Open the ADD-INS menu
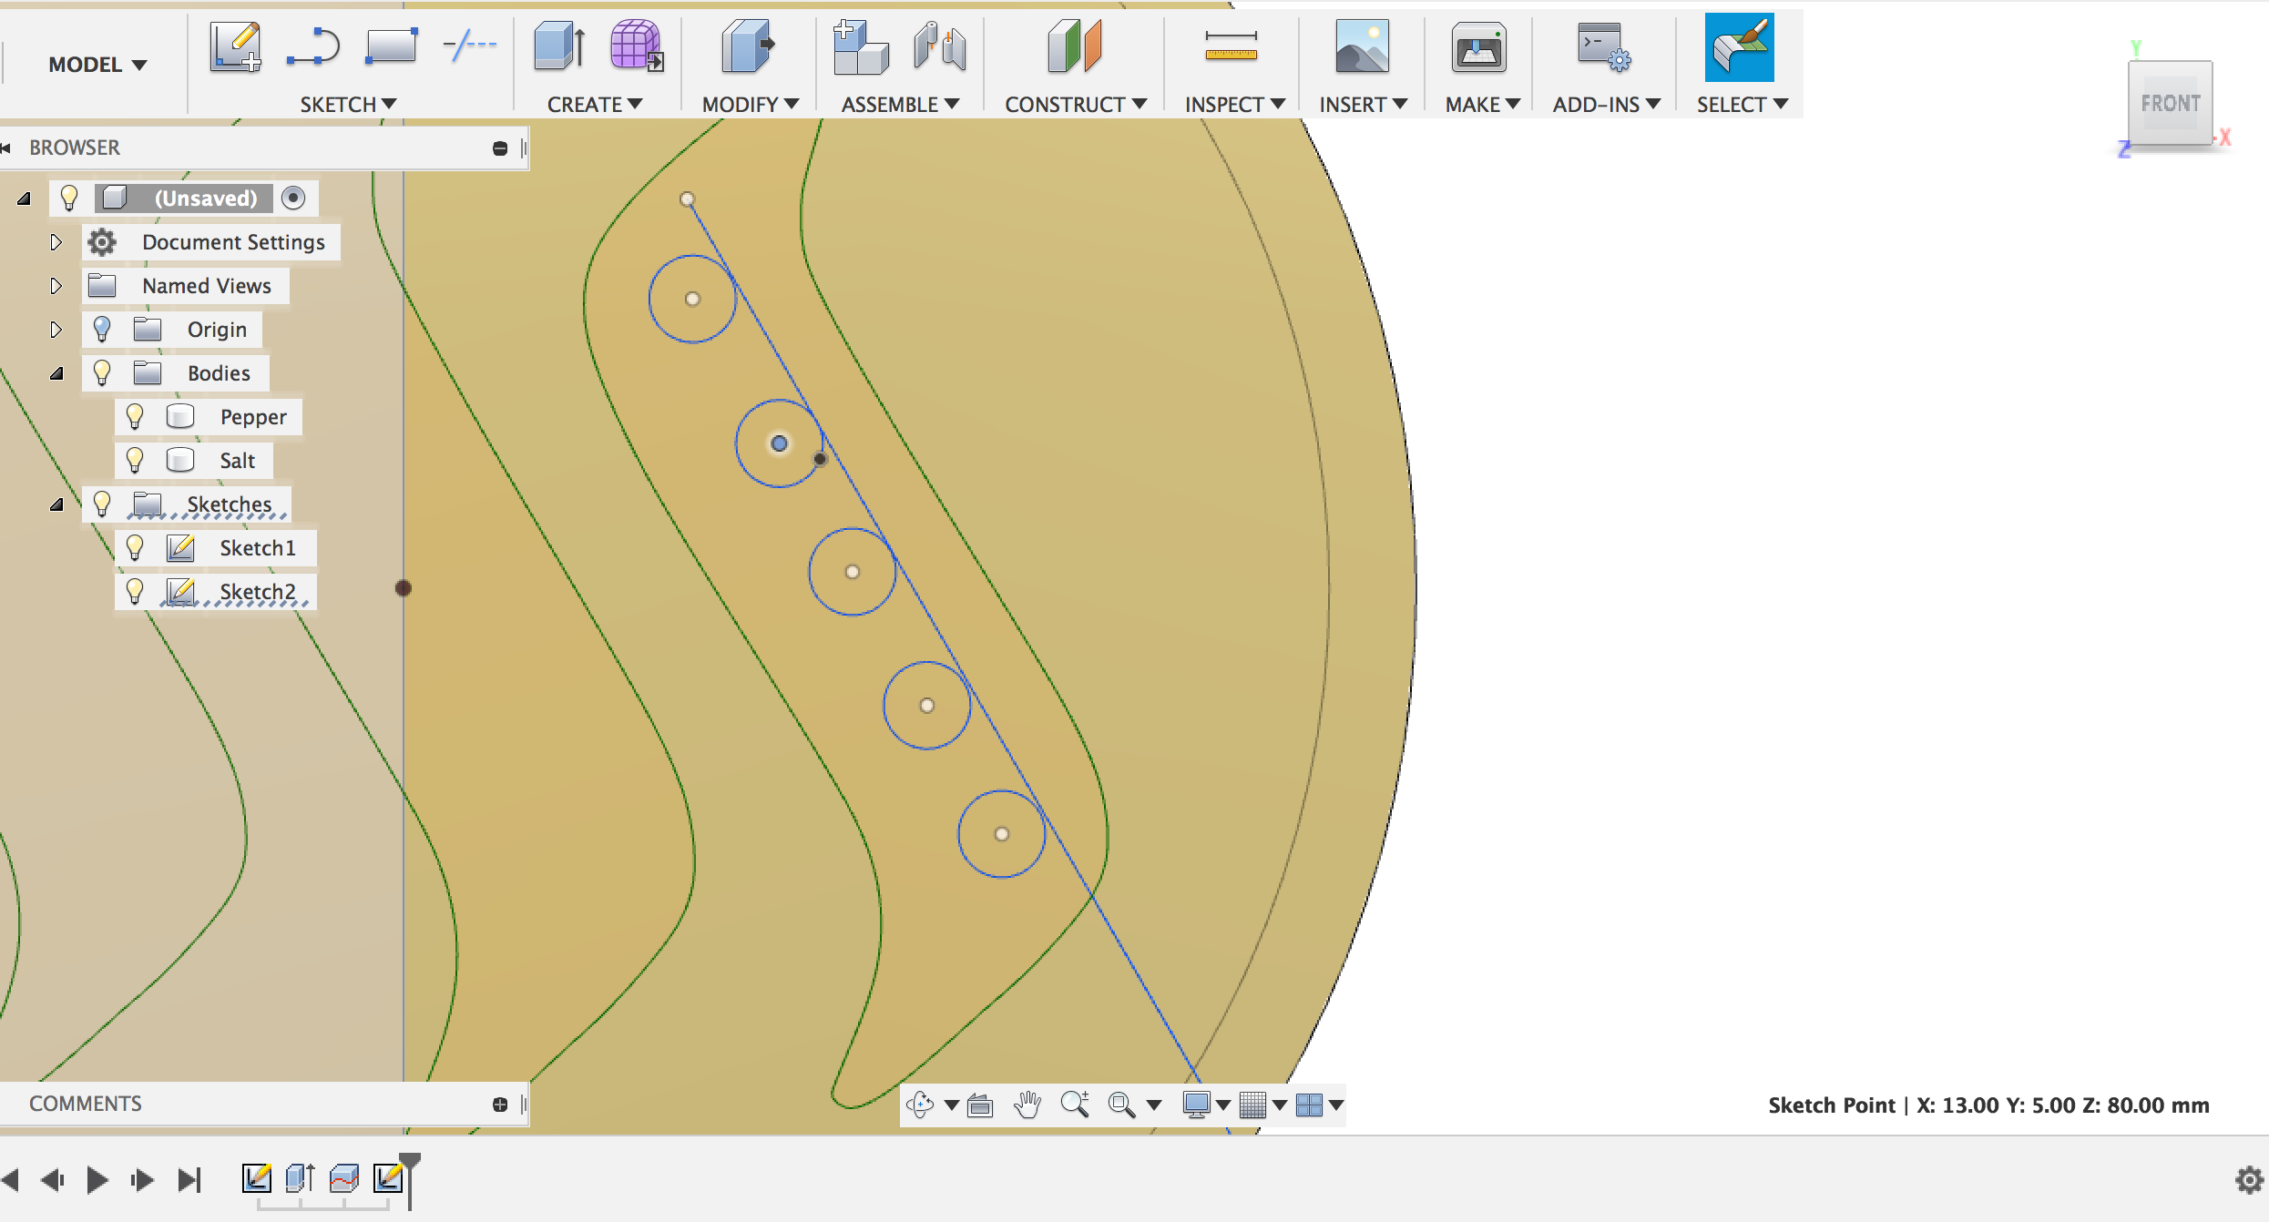2269x1222 pixels. [x=1607, y=105]
